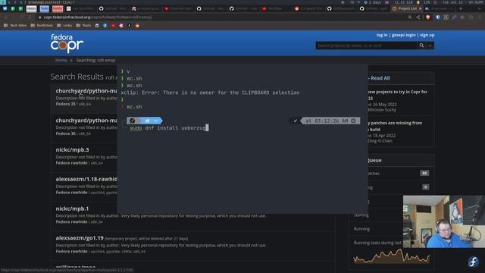Click the share icon in address bar
Screen dimensions: 485x273
(x=418, y=17)
